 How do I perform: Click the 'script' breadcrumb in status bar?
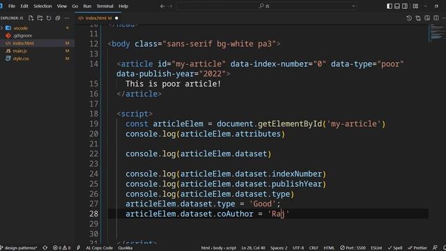(231, 248)
